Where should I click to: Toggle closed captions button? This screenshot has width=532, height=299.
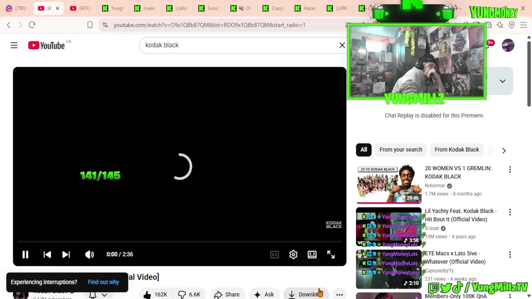(275, 255)
